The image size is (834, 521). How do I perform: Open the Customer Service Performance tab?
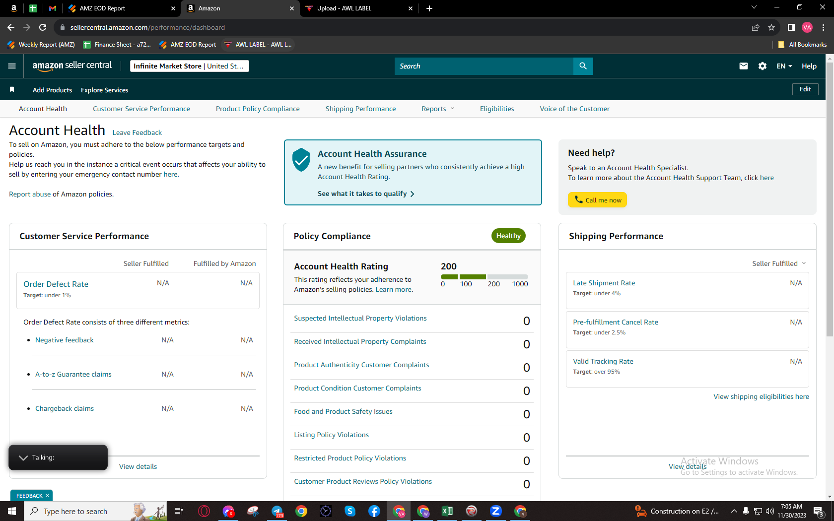point(141,109)
